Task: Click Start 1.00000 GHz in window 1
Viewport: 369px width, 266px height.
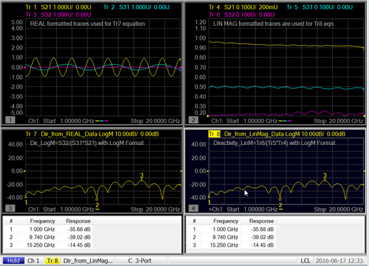Action: pyautogui.click(x=68, y=121)
